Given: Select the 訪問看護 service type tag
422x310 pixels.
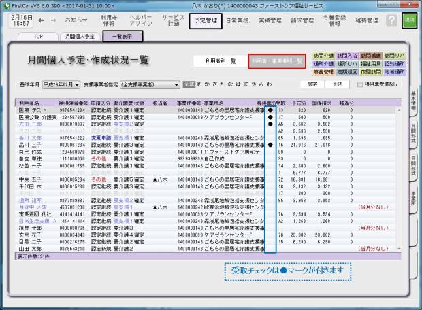Looking at the screenshot, I should click(x=370, y=56).
